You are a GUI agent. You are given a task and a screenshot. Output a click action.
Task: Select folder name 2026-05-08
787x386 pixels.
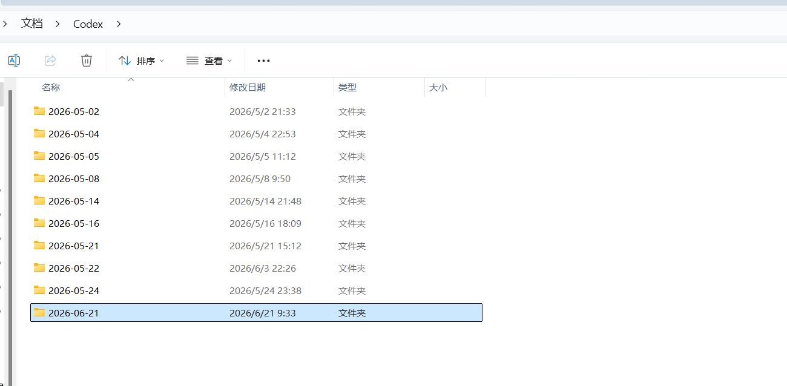coord(74,179)
